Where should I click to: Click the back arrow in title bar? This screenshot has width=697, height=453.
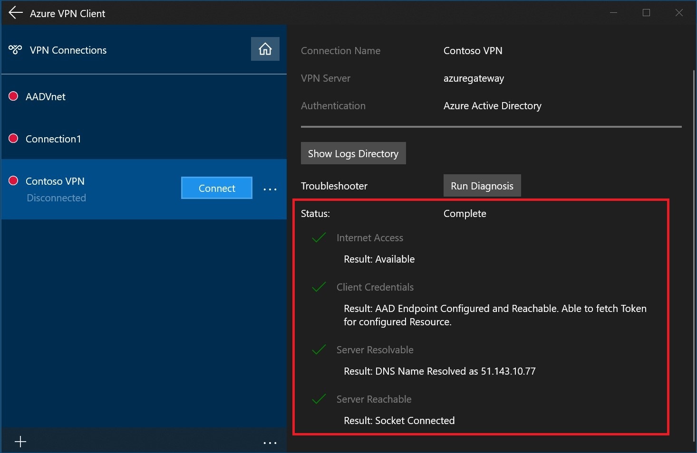pyautogui.click(x=16, y=13)
